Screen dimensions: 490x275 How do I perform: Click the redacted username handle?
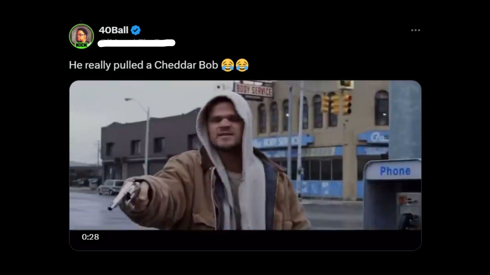coord(137,43)
